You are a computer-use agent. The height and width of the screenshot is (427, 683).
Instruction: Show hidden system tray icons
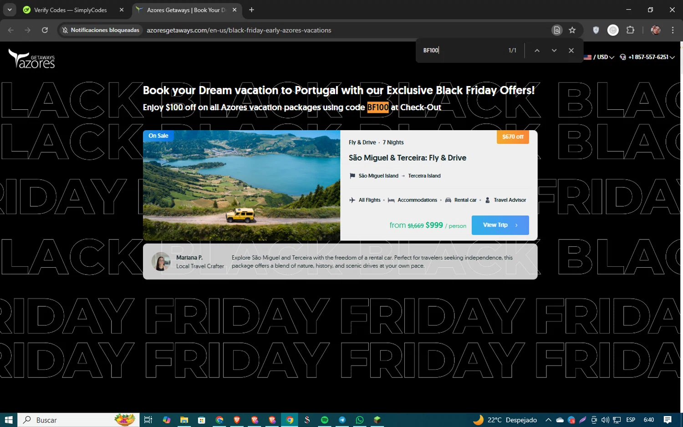click(548, 420)
